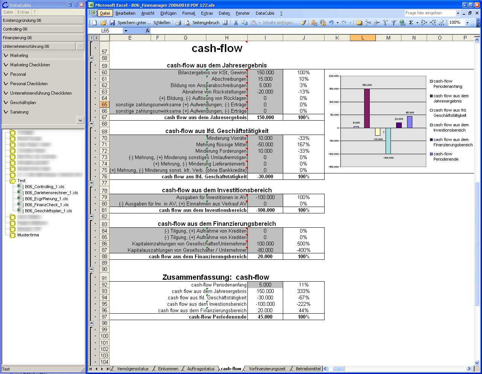The height and width of the screenshot is (374, 482).
Task: Open the zoom 100% dropdown
Action: 467,23
